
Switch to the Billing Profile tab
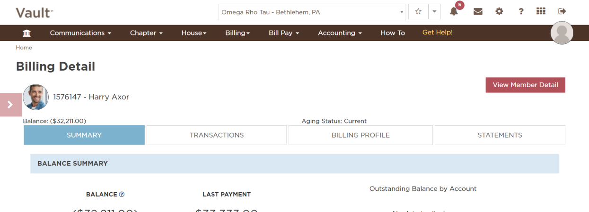point(360,135)
